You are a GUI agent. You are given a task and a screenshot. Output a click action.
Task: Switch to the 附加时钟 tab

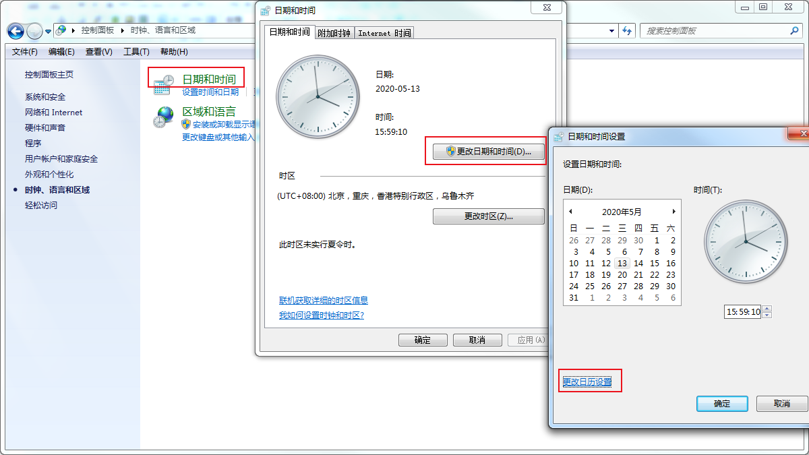point(334,32)
